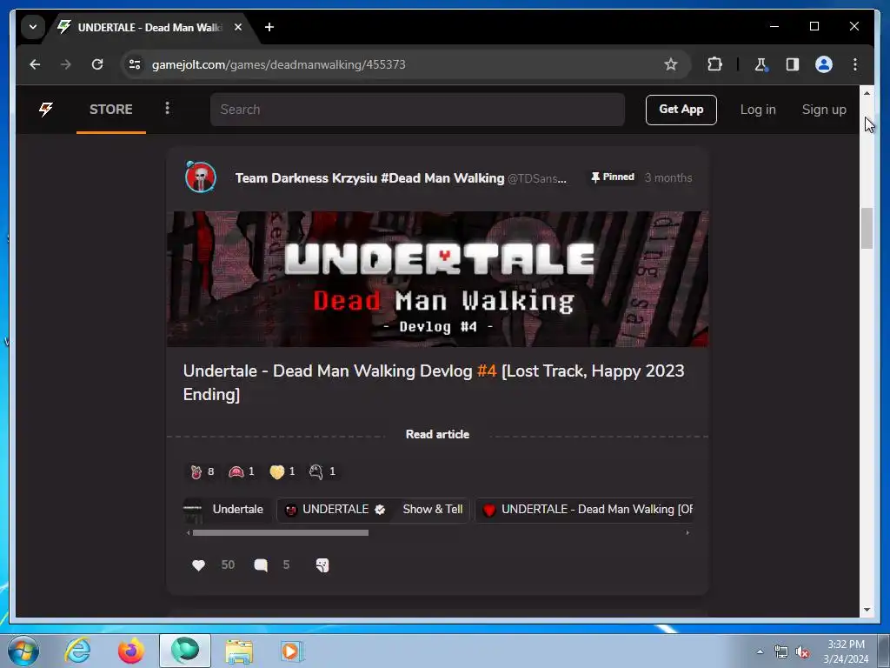Click the pink hat reaction sticker
Screen dimensions: 890x668
pos(242,471)
